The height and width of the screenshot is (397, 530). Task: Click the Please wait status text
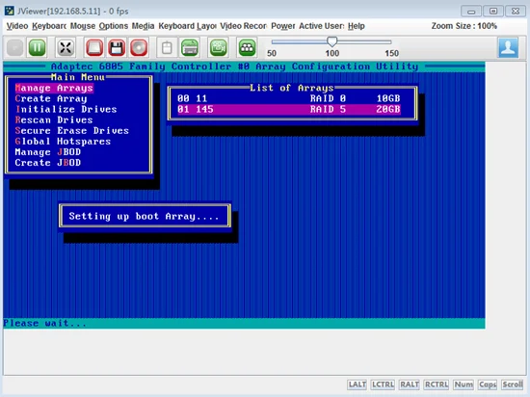pos(44,323)
